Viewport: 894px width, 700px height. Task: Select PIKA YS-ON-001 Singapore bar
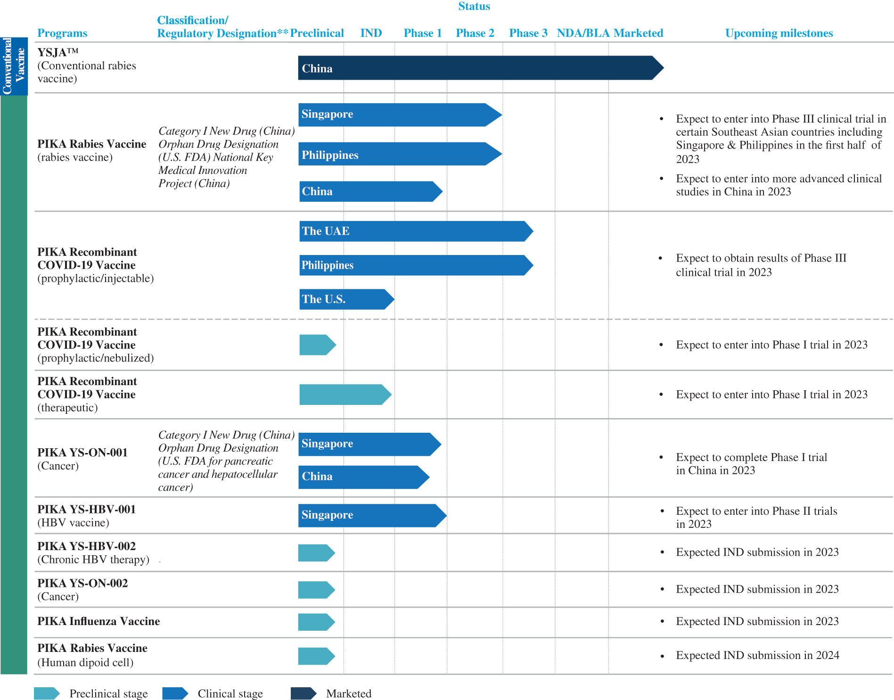(x=370, y=444)
